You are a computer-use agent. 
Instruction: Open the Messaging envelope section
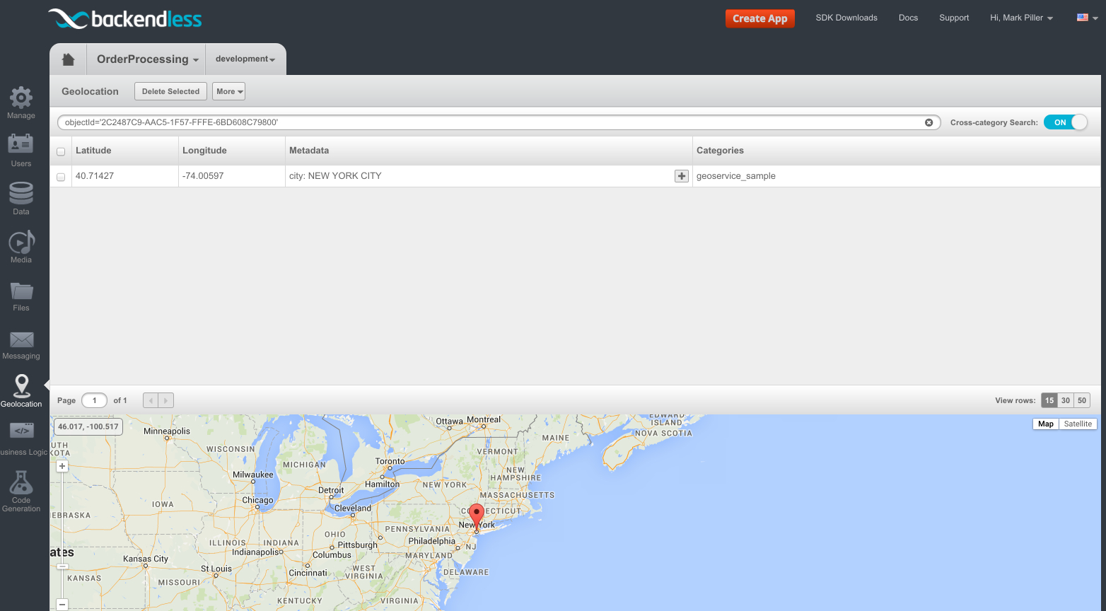[x=21, y=346]
